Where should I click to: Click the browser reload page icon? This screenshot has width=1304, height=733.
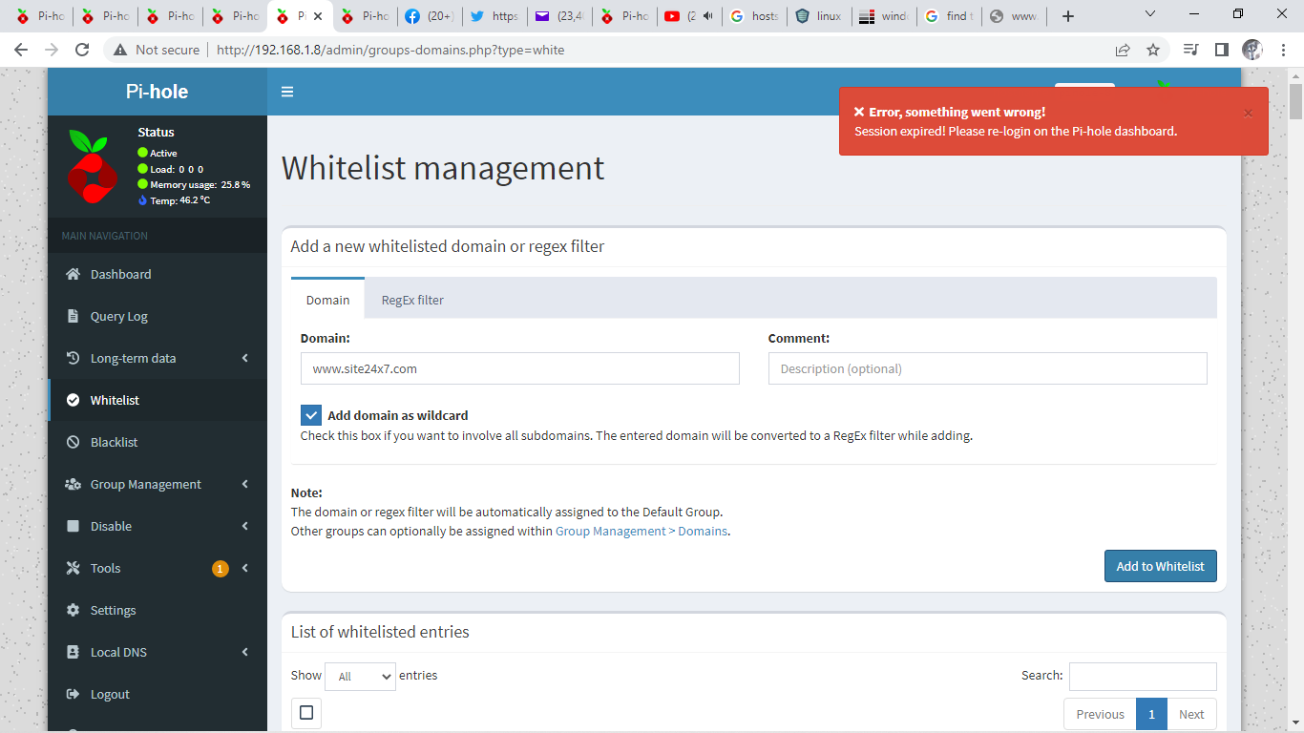pyautogui.click(x=82, y=50)
